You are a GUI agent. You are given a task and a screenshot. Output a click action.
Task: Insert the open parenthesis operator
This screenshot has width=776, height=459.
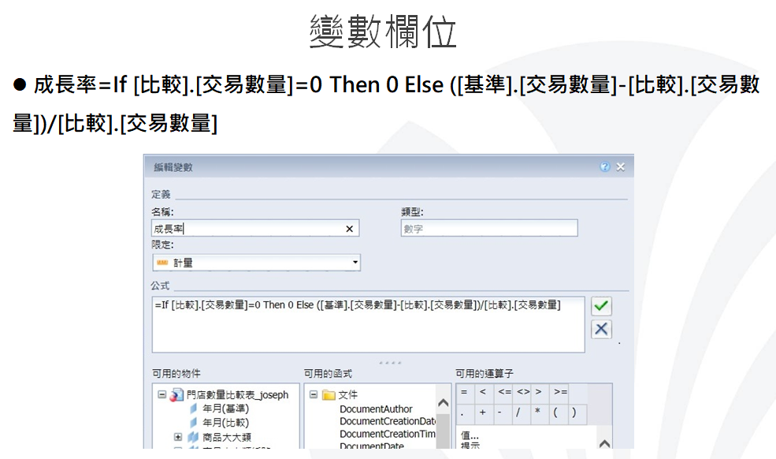pyautogui.click(x=556, y=412)
